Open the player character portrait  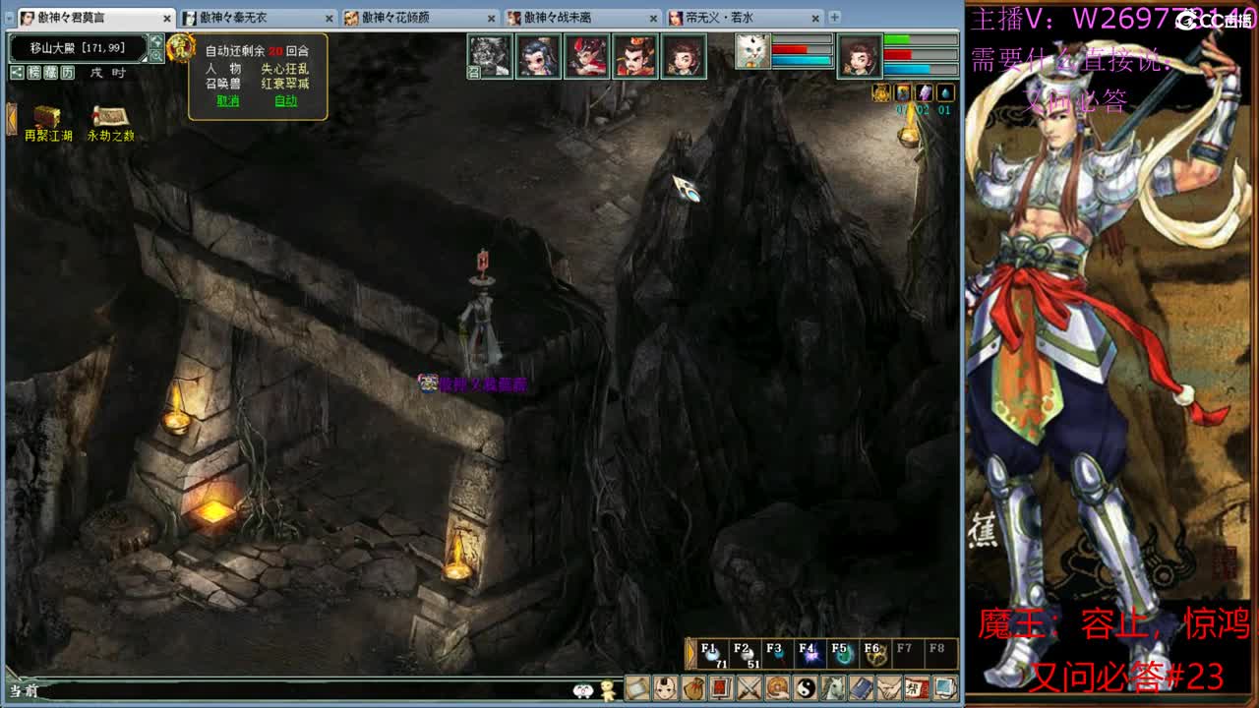click(x=860, y=56)
